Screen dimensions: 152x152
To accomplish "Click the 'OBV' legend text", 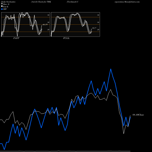I will coord(5,9).
